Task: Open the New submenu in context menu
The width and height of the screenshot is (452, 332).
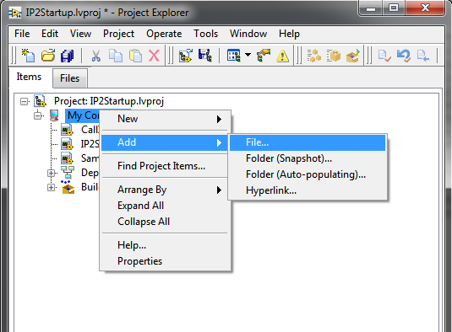Action: click(x=166, y=119)
